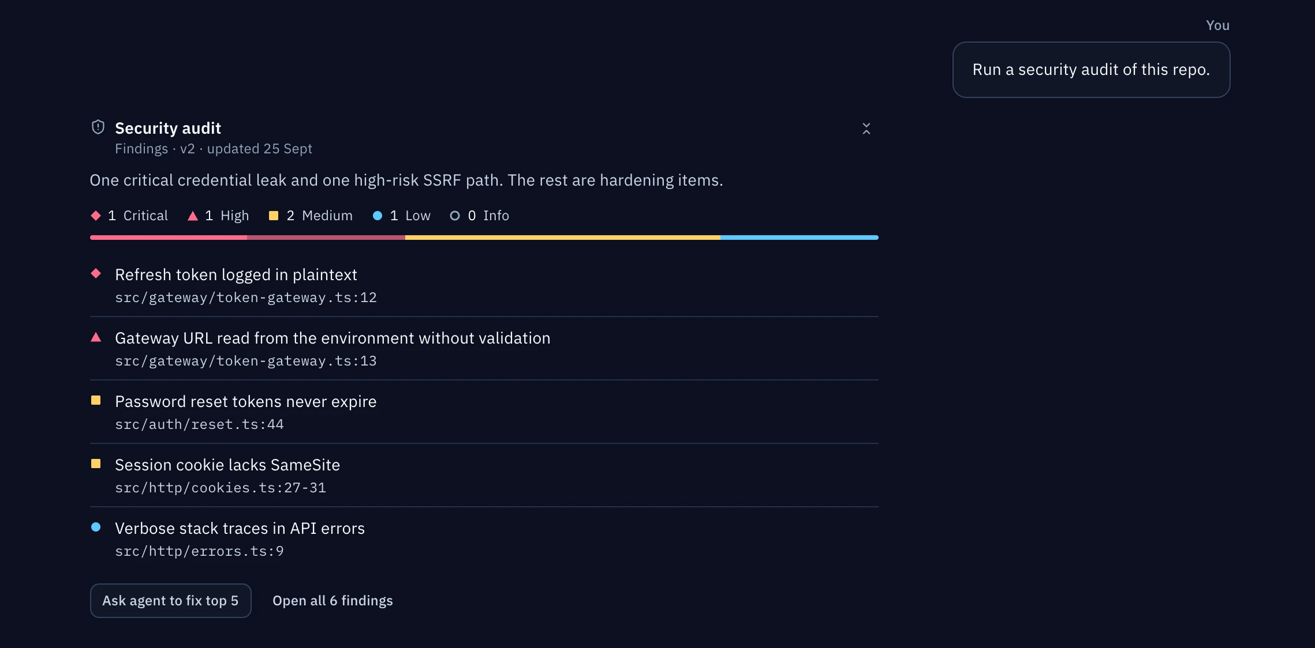Click the 1 High count label

(227, 216)
